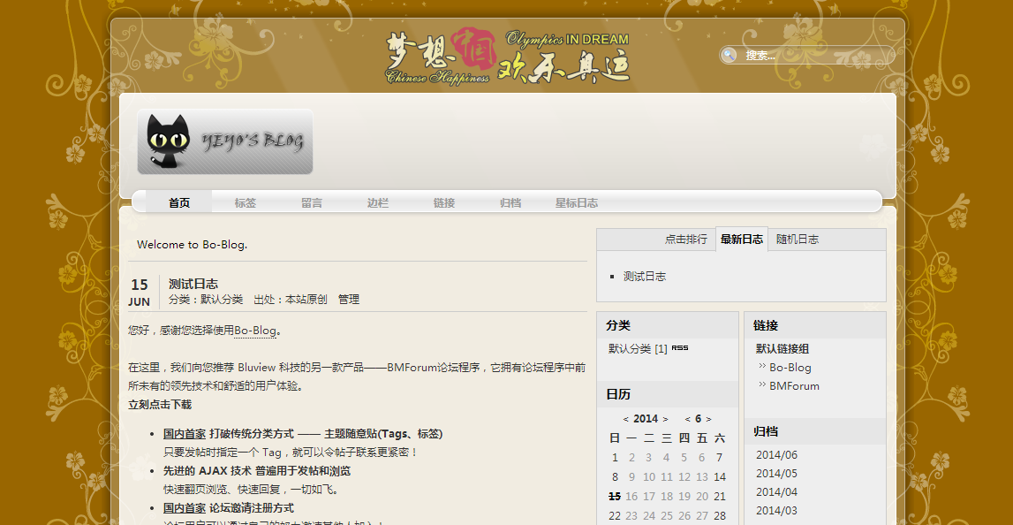Open the 2014/05 archive
The width and height of the screenshot is (1013, 525).
coord(776,474)
